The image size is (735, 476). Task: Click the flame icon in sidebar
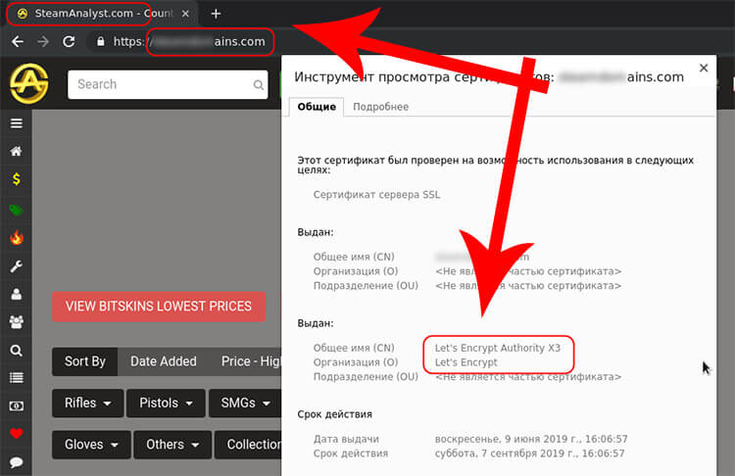pyautogui.click(x=16, y=237)
